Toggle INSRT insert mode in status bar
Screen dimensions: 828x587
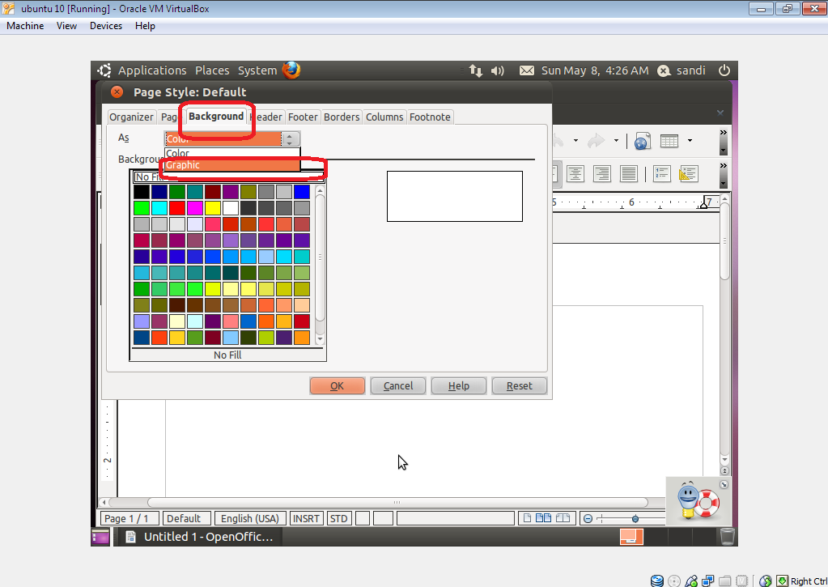pyautogui.click(x=306, y=518)
